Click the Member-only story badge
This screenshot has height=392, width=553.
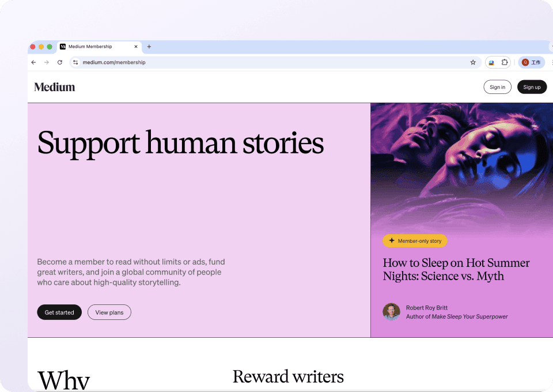coord(415,241)
